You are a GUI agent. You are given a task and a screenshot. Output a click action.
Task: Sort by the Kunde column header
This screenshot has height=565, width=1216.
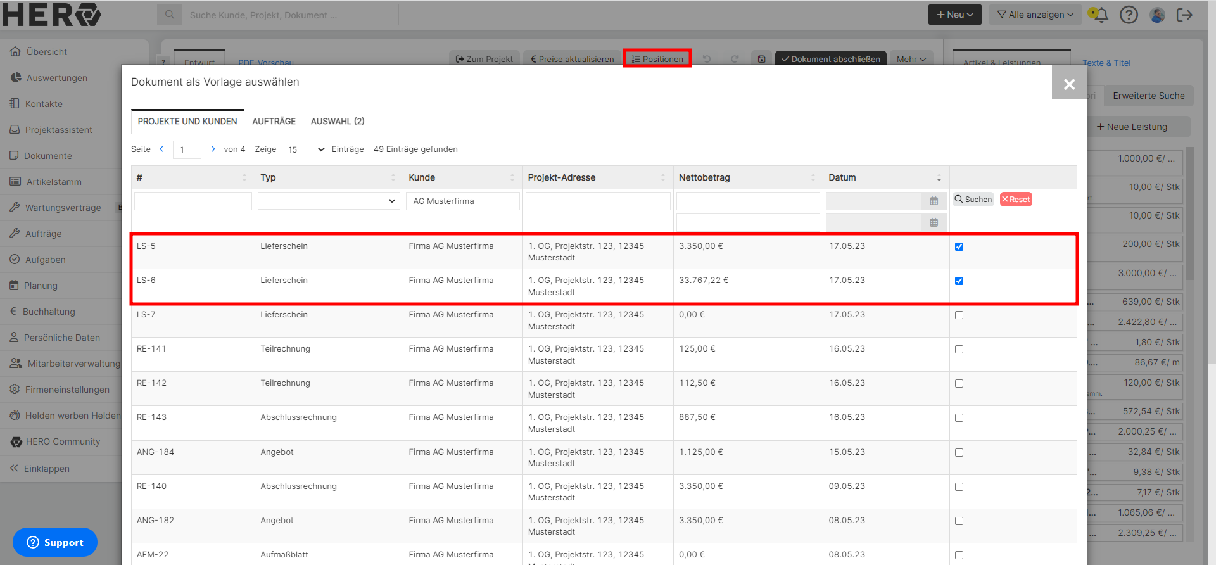pyautogui.click(x=462, y=177)
